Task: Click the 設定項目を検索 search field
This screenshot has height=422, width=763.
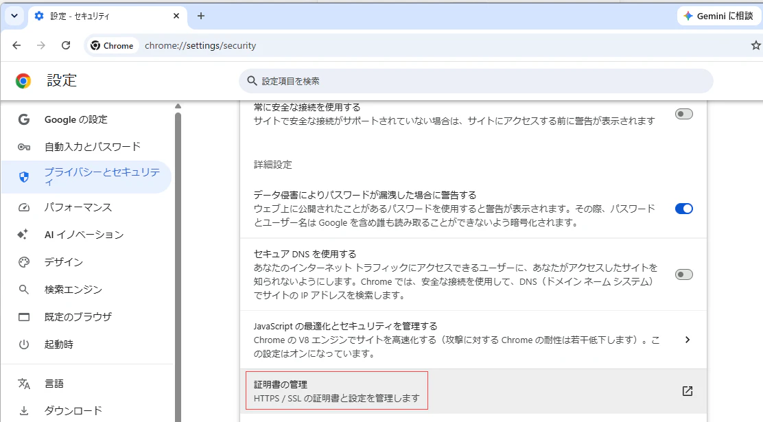Action: click(476, 81)
